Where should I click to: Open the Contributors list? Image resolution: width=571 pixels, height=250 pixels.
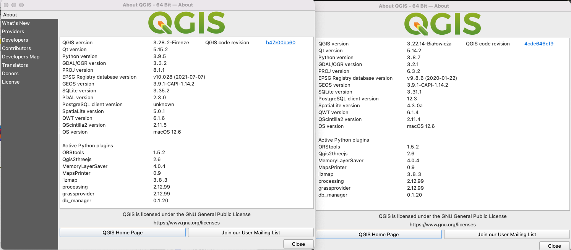click(16, 48)
